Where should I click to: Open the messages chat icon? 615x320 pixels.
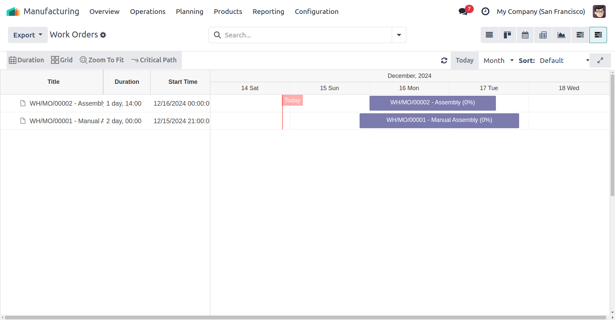[463, 12]
